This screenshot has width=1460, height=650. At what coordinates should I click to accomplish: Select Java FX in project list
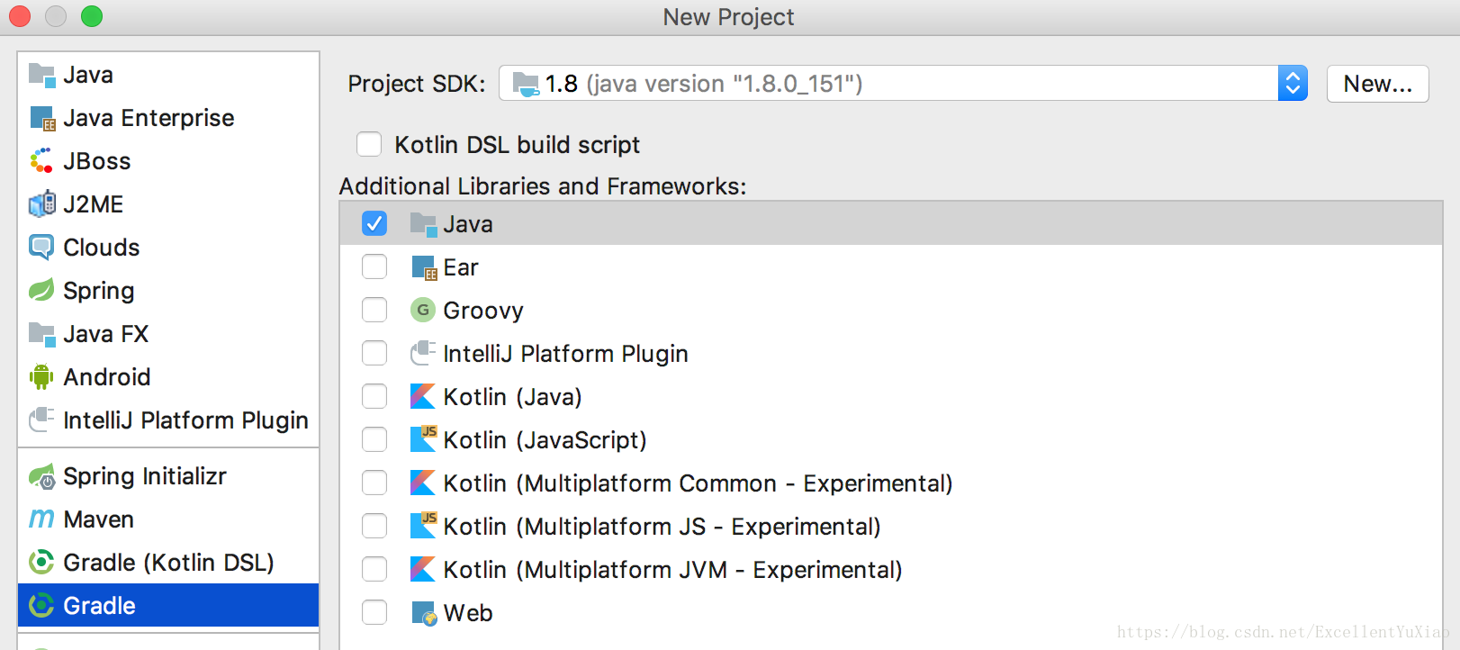click(105, 334)
